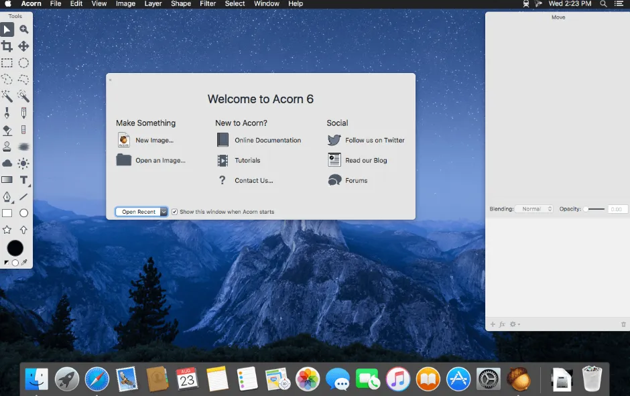The image size is (630, 396).
Task: Select the Paint Brush tool
Action: tap(7, 113)
